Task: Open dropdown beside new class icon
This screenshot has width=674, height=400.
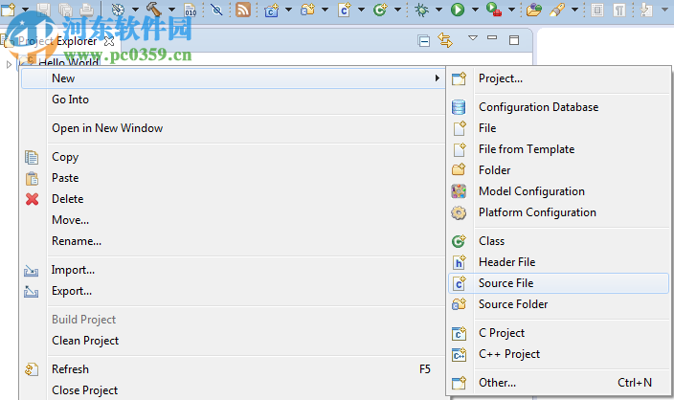Action: pos(397,10)
